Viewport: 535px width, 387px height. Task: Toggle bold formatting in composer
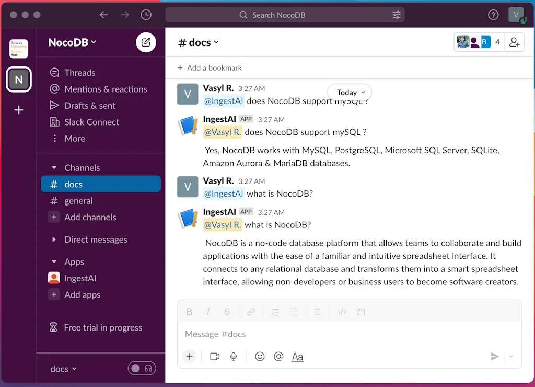click(x=189, y=312)
